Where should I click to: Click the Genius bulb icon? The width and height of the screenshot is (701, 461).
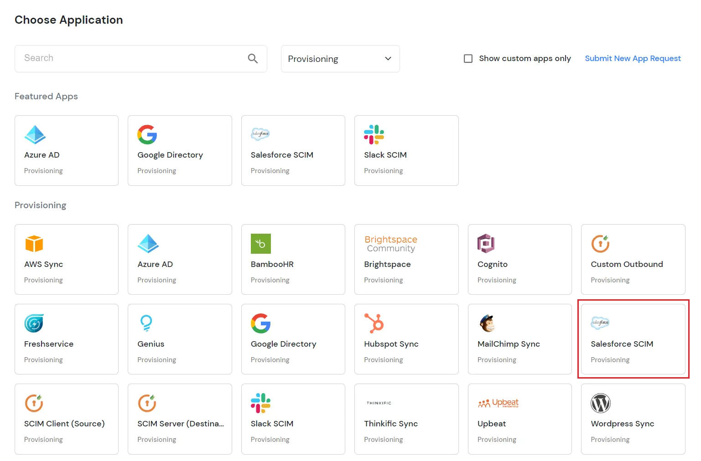pyautogui.click(x=147, y=324)
